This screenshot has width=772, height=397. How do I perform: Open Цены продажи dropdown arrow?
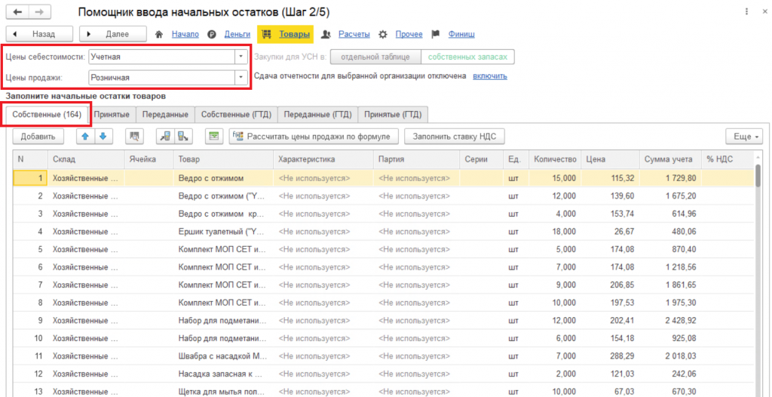click(x=240, y=78)
